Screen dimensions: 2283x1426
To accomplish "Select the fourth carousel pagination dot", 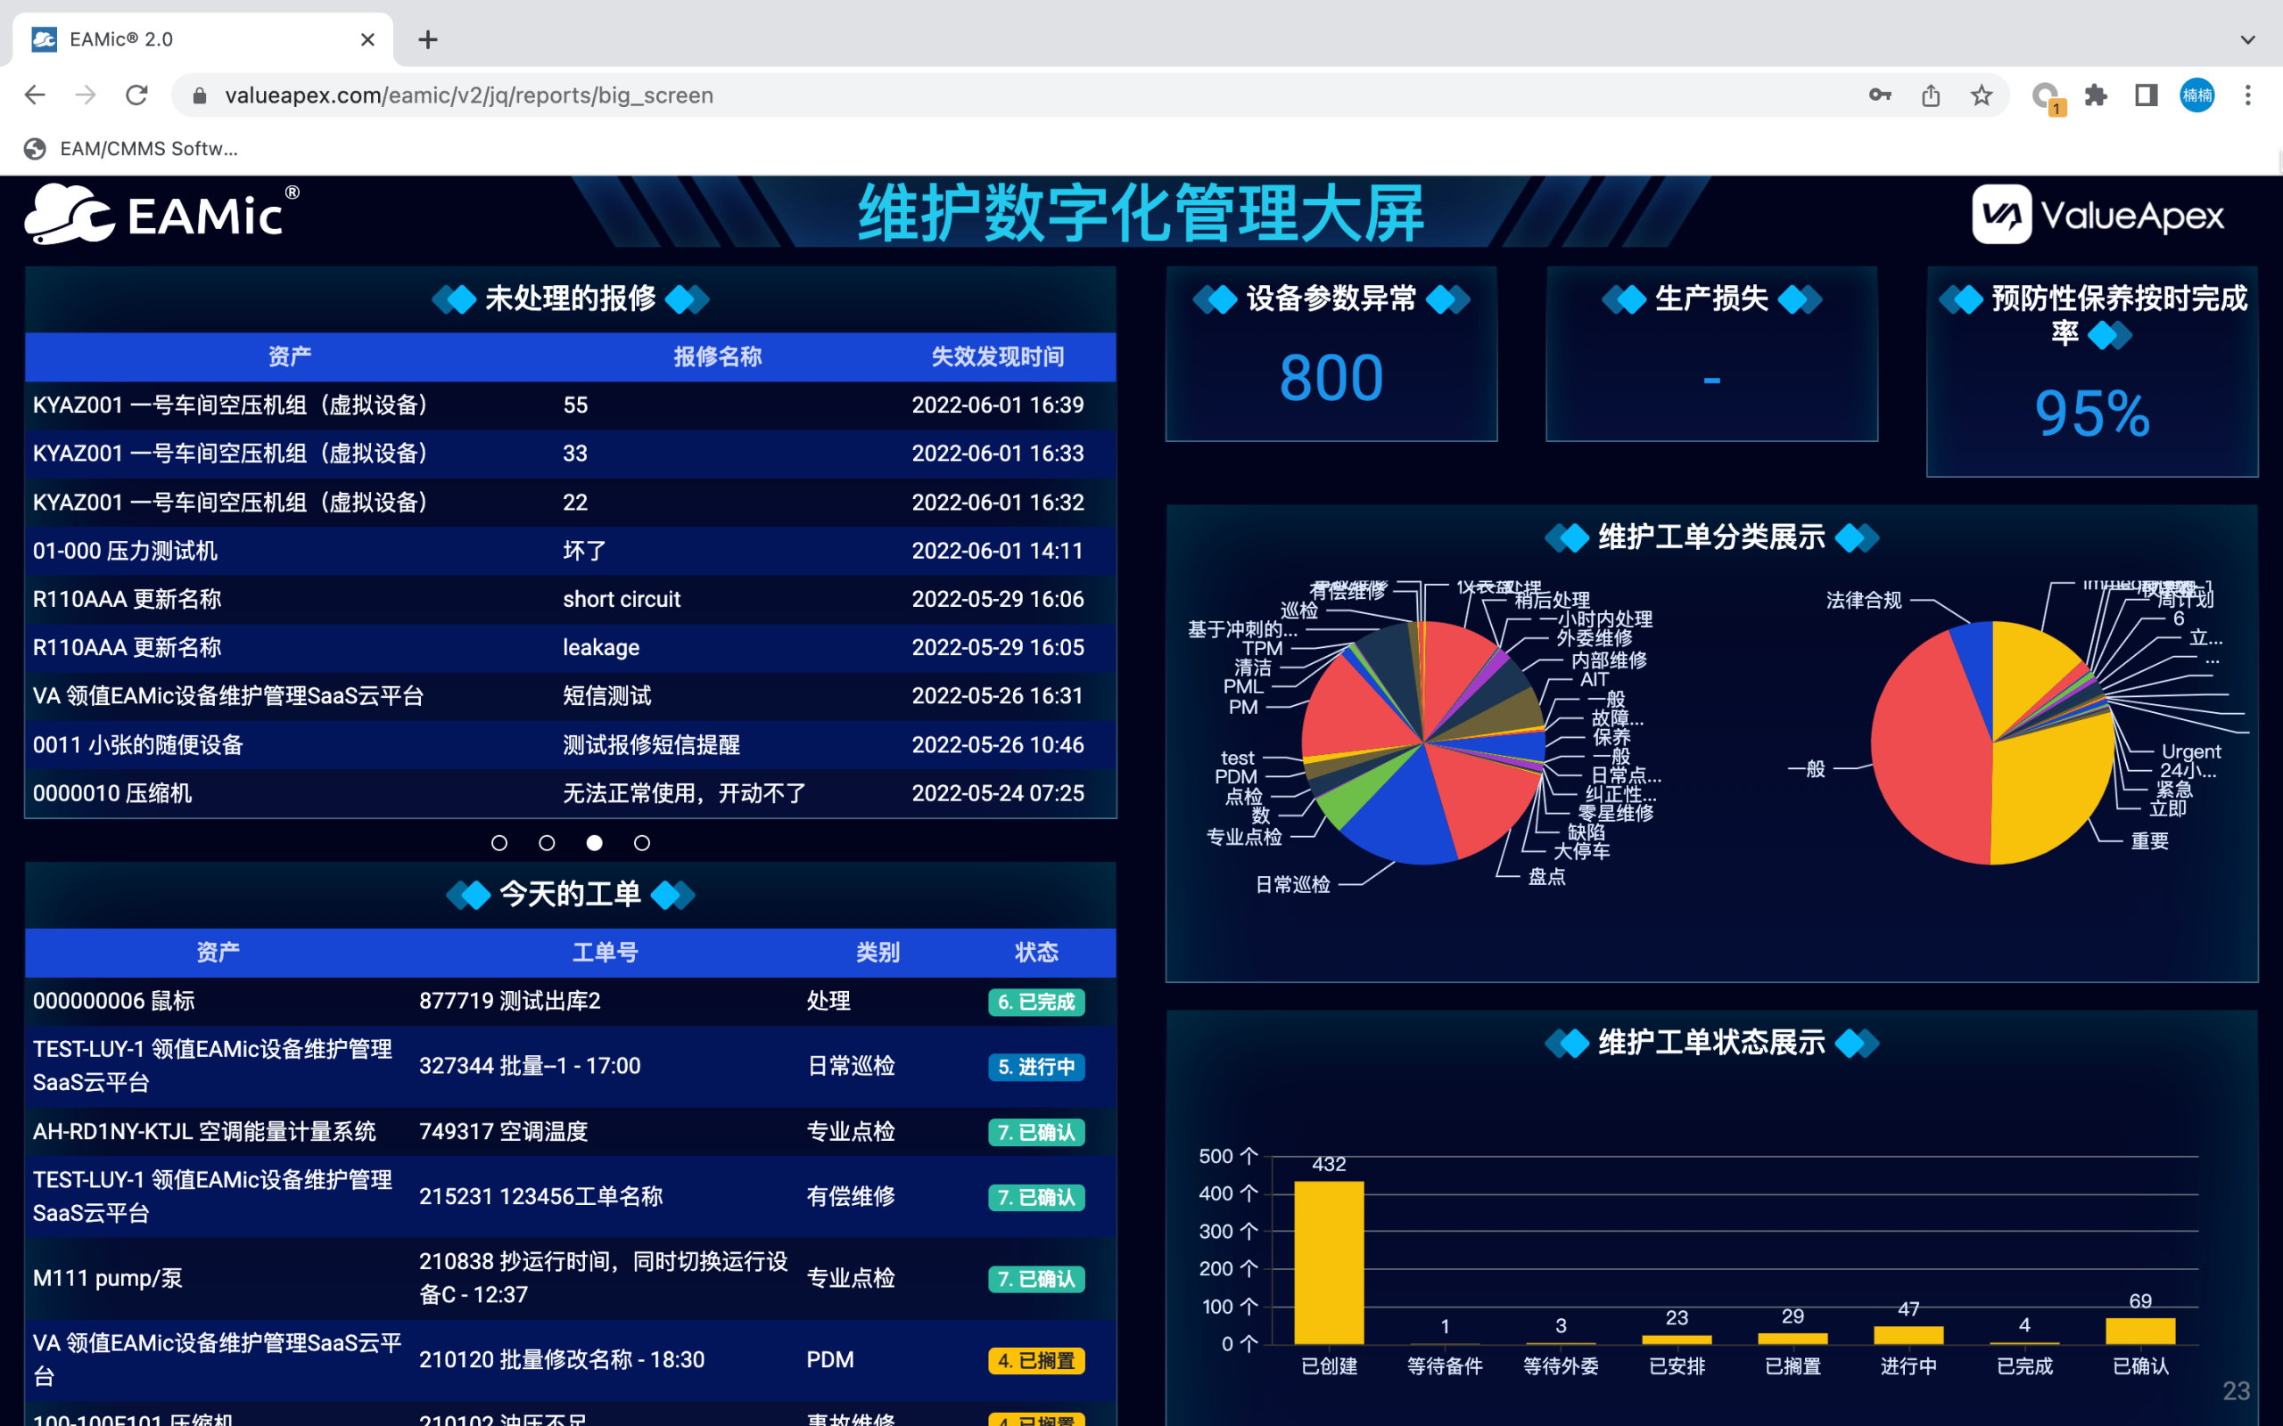I will pyautogui.click(x=641, y=842).
